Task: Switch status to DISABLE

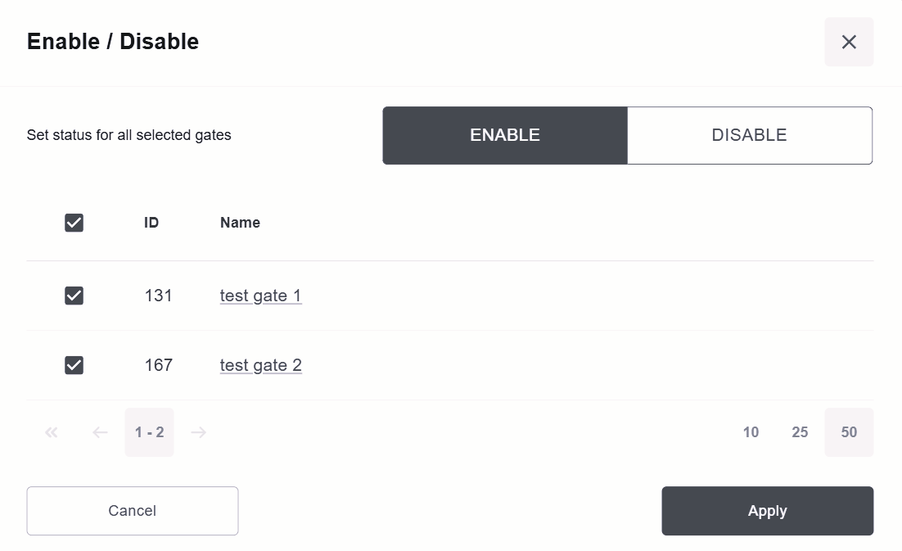Action: (x=749, y=136)
